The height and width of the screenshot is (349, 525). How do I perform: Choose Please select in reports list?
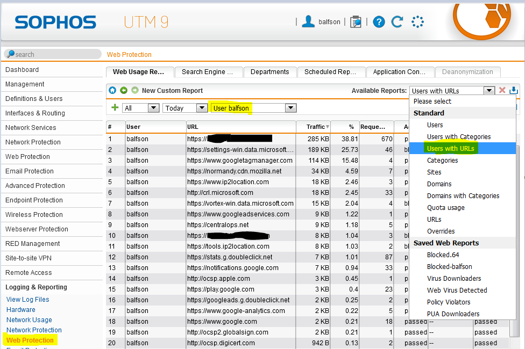coord(463,101)
